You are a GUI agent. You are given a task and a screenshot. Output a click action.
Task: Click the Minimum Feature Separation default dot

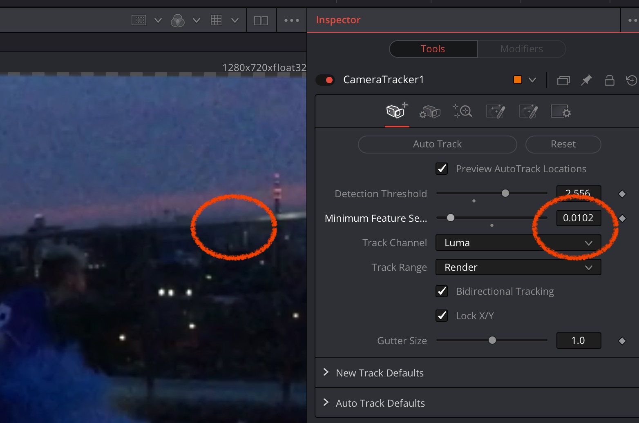coord(492,225)
